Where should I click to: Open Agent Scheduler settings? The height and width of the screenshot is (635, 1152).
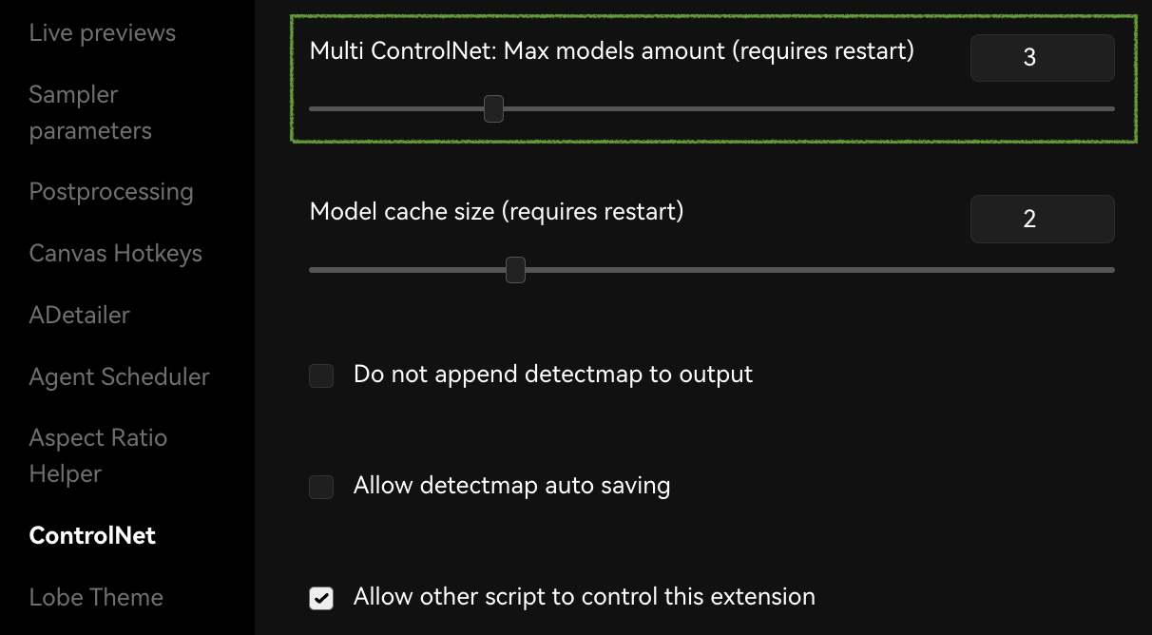click(x=120, y=376)
